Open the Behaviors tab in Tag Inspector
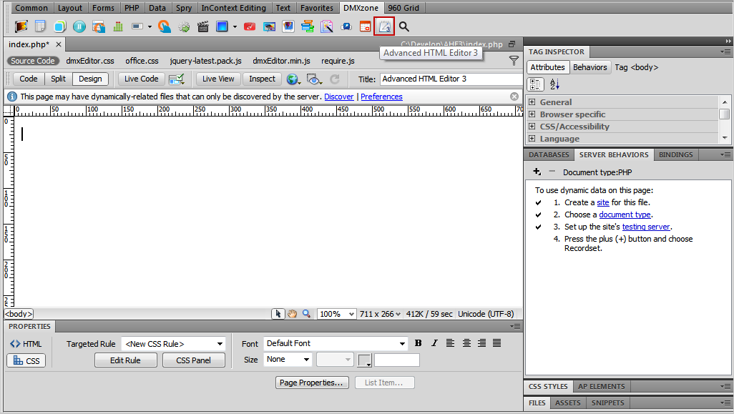Image resolution: width=734 pixels, height=414 pixels. (589, 67)
